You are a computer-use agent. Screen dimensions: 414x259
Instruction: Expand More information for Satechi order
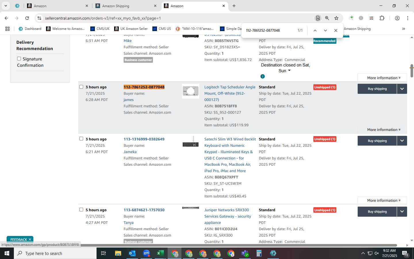[x=382, y=200]
